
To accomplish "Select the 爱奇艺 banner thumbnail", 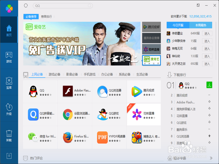I will tap(152, 60).
